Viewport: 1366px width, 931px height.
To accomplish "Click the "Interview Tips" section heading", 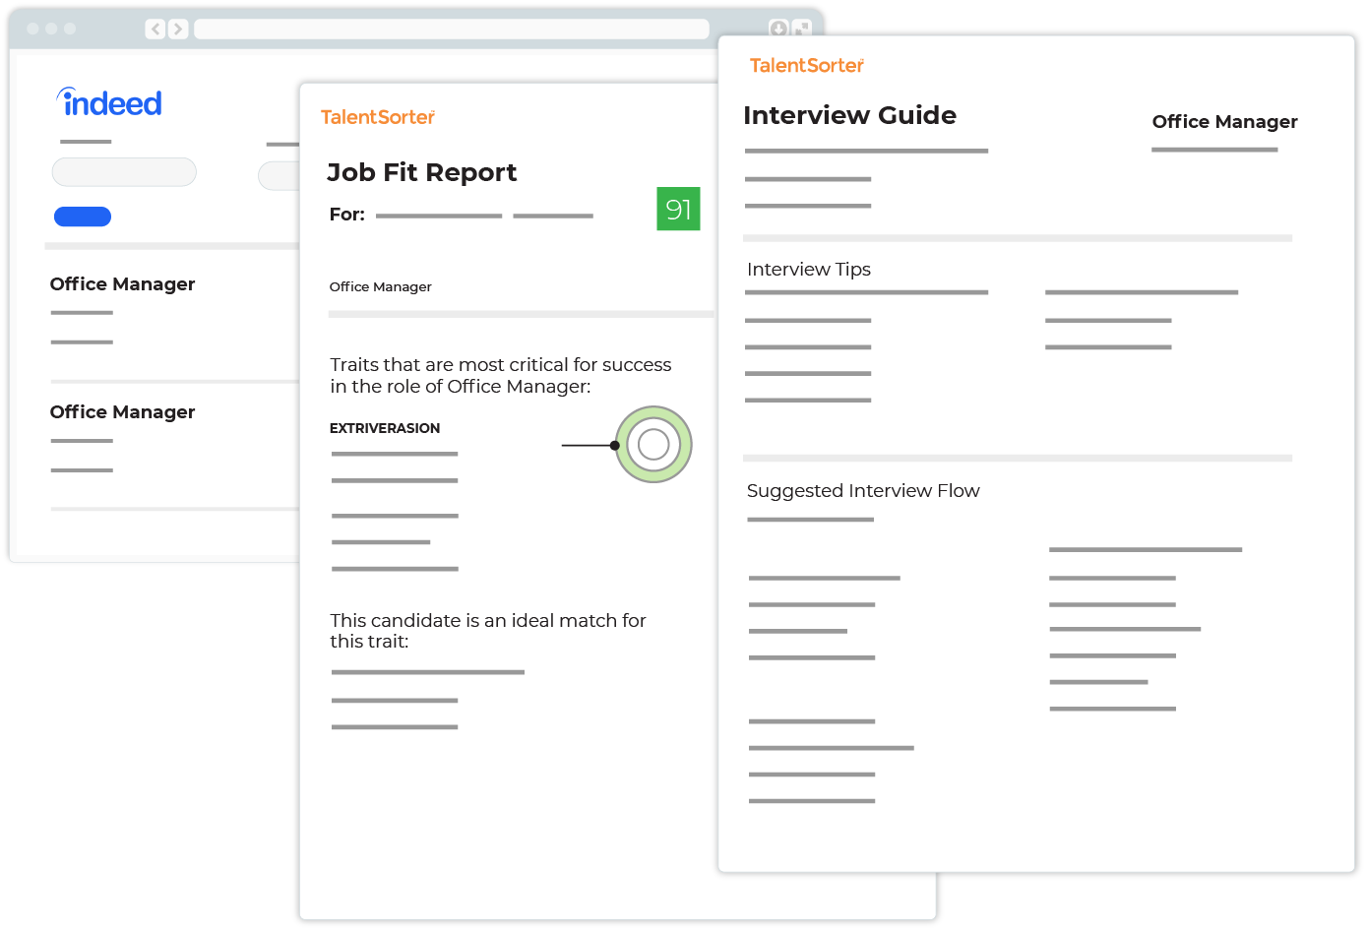I will click(x=809, y=270).
